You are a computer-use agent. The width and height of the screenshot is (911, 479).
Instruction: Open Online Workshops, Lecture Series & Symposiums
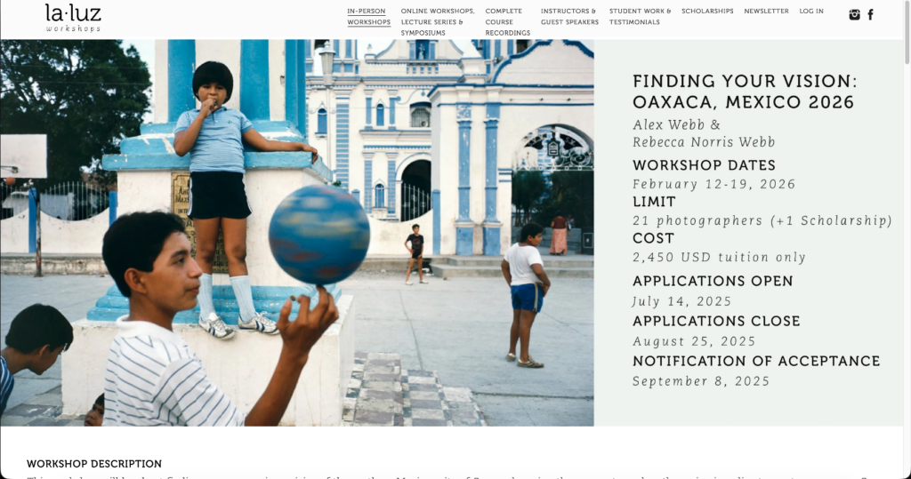point(438,22)
